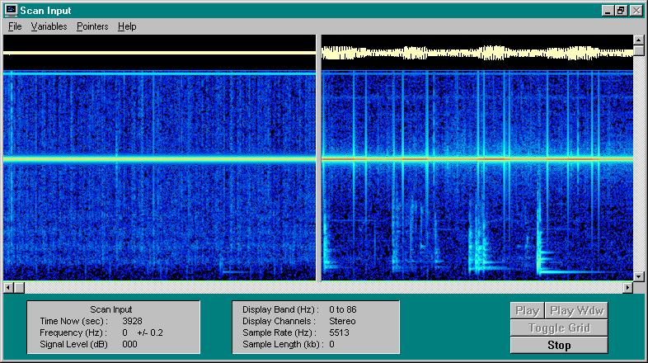Click horizontal scrollbar left arrow
Screen dimensions: 648x363
pos(8,287)
